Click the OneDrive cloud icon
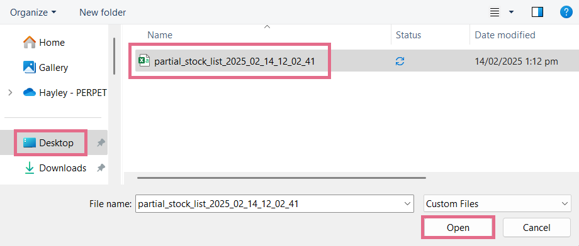 pos(30,92)
